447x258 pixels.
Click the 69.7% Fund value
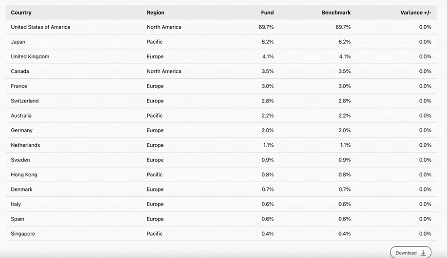tap(266, 27)
